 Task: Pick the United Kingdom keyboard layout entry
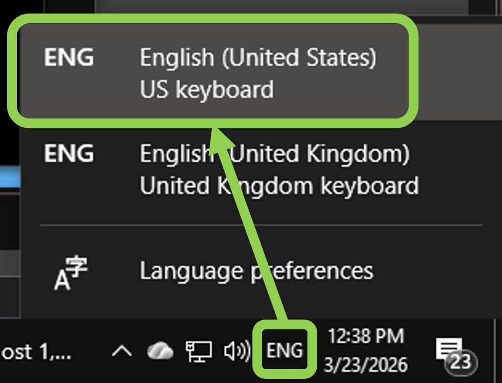coord(279,186)
